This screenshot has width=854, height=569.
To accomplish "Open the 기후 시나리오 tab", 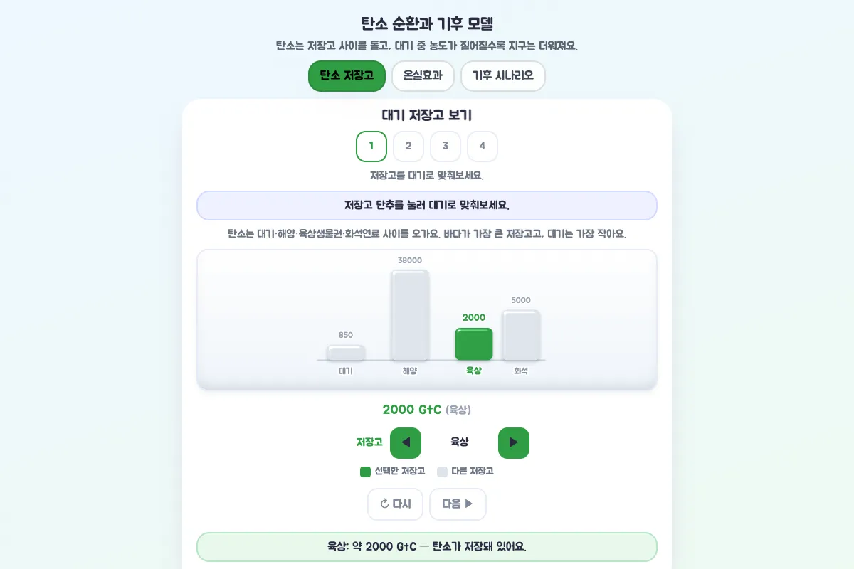I will click(x=502, y=75).
